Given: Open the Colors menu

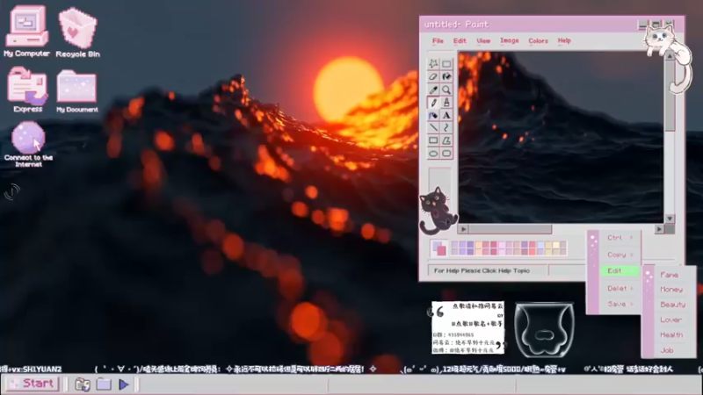Looking at the screenshot, I should point(538,40).
